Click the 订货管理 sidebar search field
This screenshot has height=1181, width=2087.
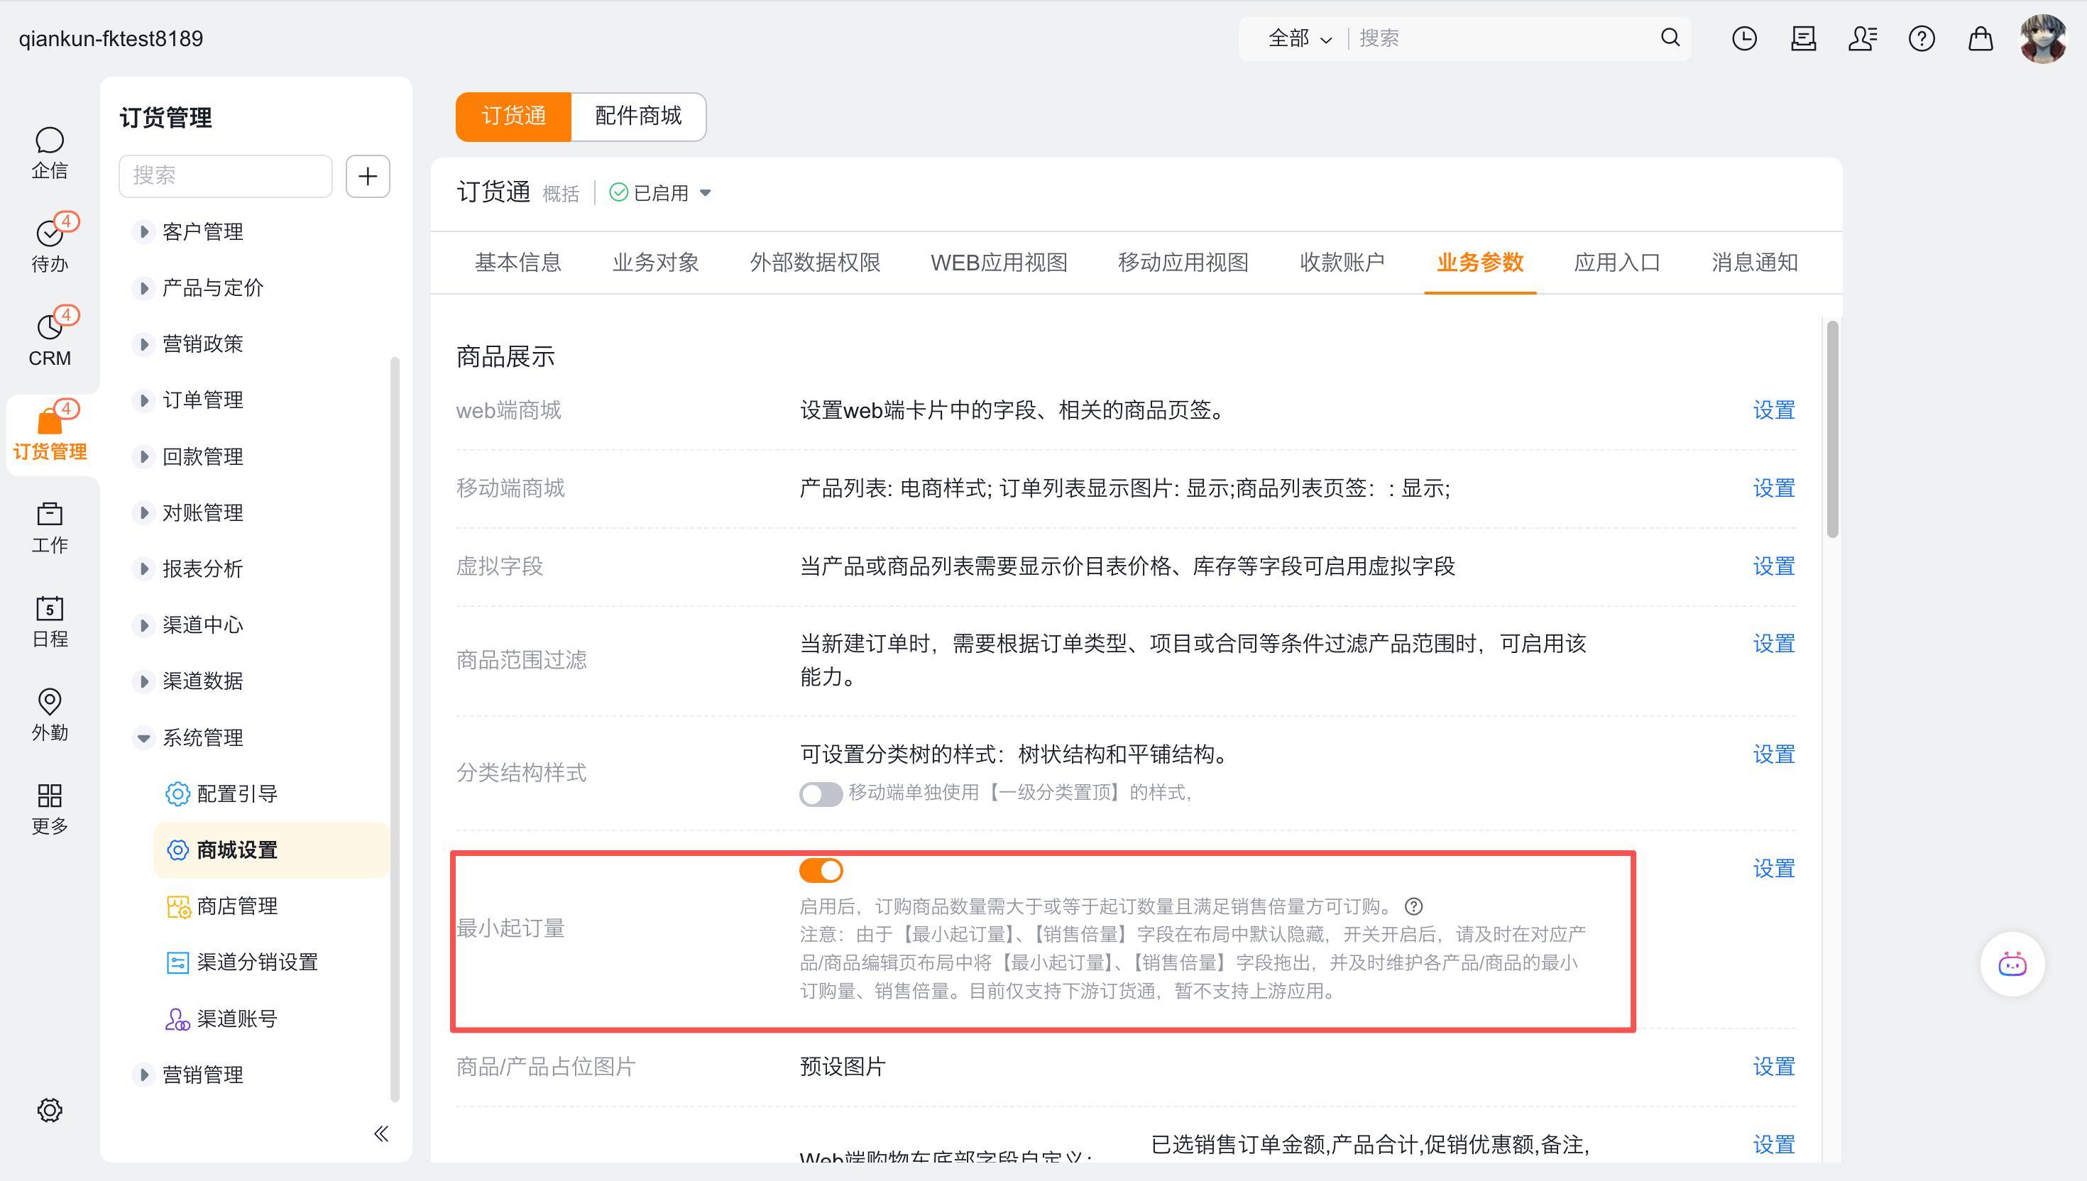click(226, 176)
